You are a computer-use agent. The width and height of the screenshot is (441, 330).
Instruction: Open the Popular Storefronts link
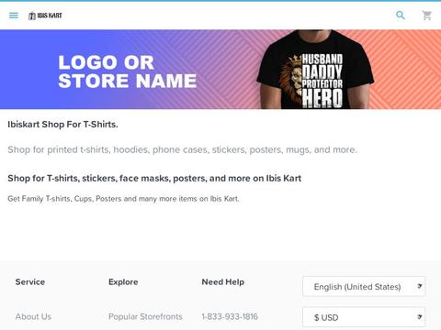(x=145, y=316)
